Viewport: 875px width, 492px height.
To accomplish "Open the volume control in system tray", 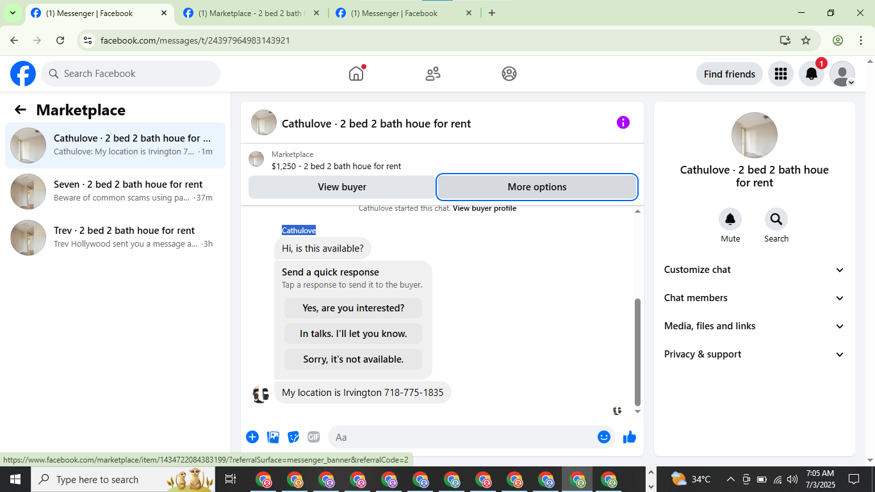I will 792,479.
